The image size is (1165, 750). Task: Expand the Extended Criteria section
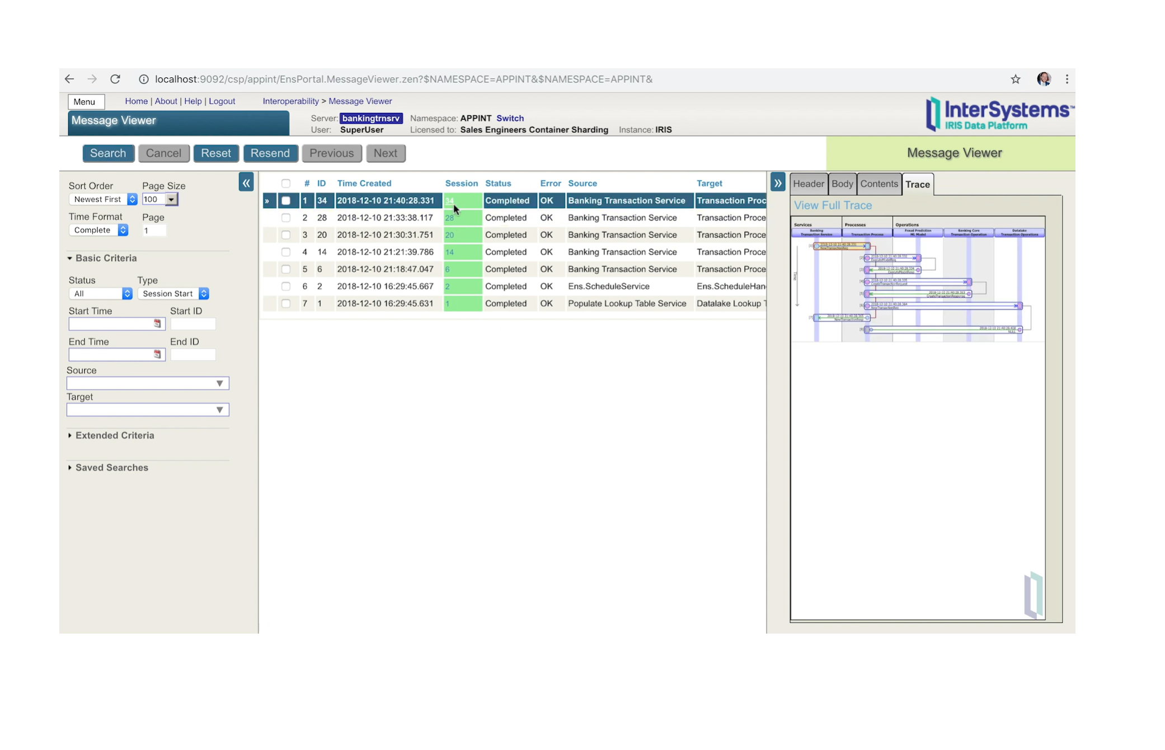(x=114, y=435)
